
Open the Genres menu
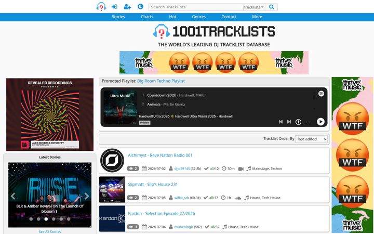[x=198, y=17]
